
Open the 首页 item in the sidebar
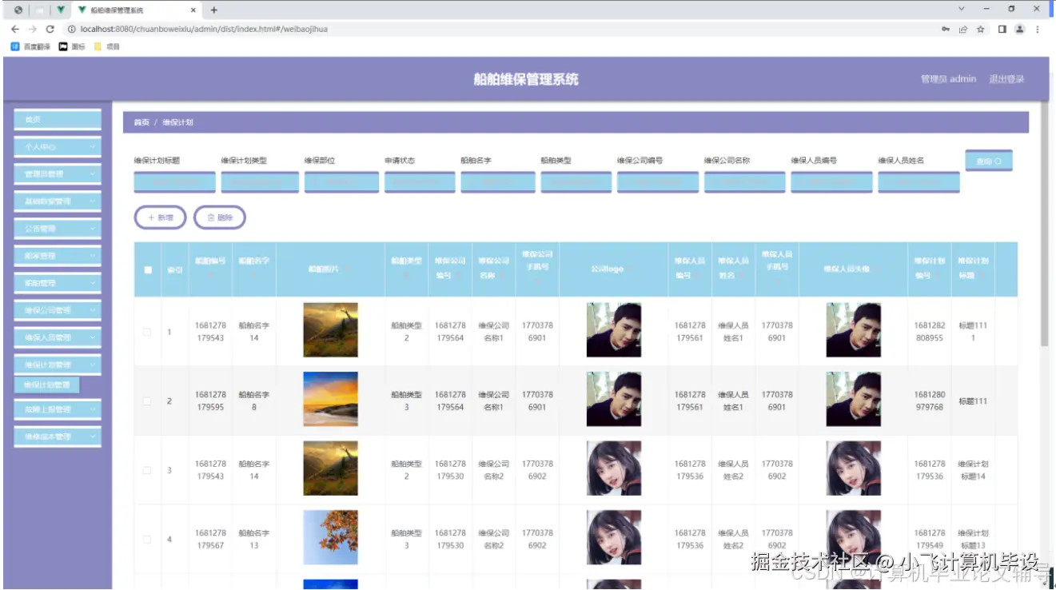(58, 120)
